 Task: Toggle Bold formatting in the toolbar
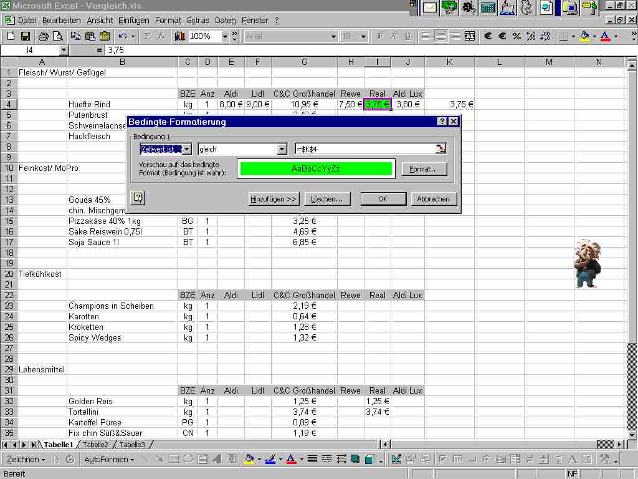(x=380, y=36)
